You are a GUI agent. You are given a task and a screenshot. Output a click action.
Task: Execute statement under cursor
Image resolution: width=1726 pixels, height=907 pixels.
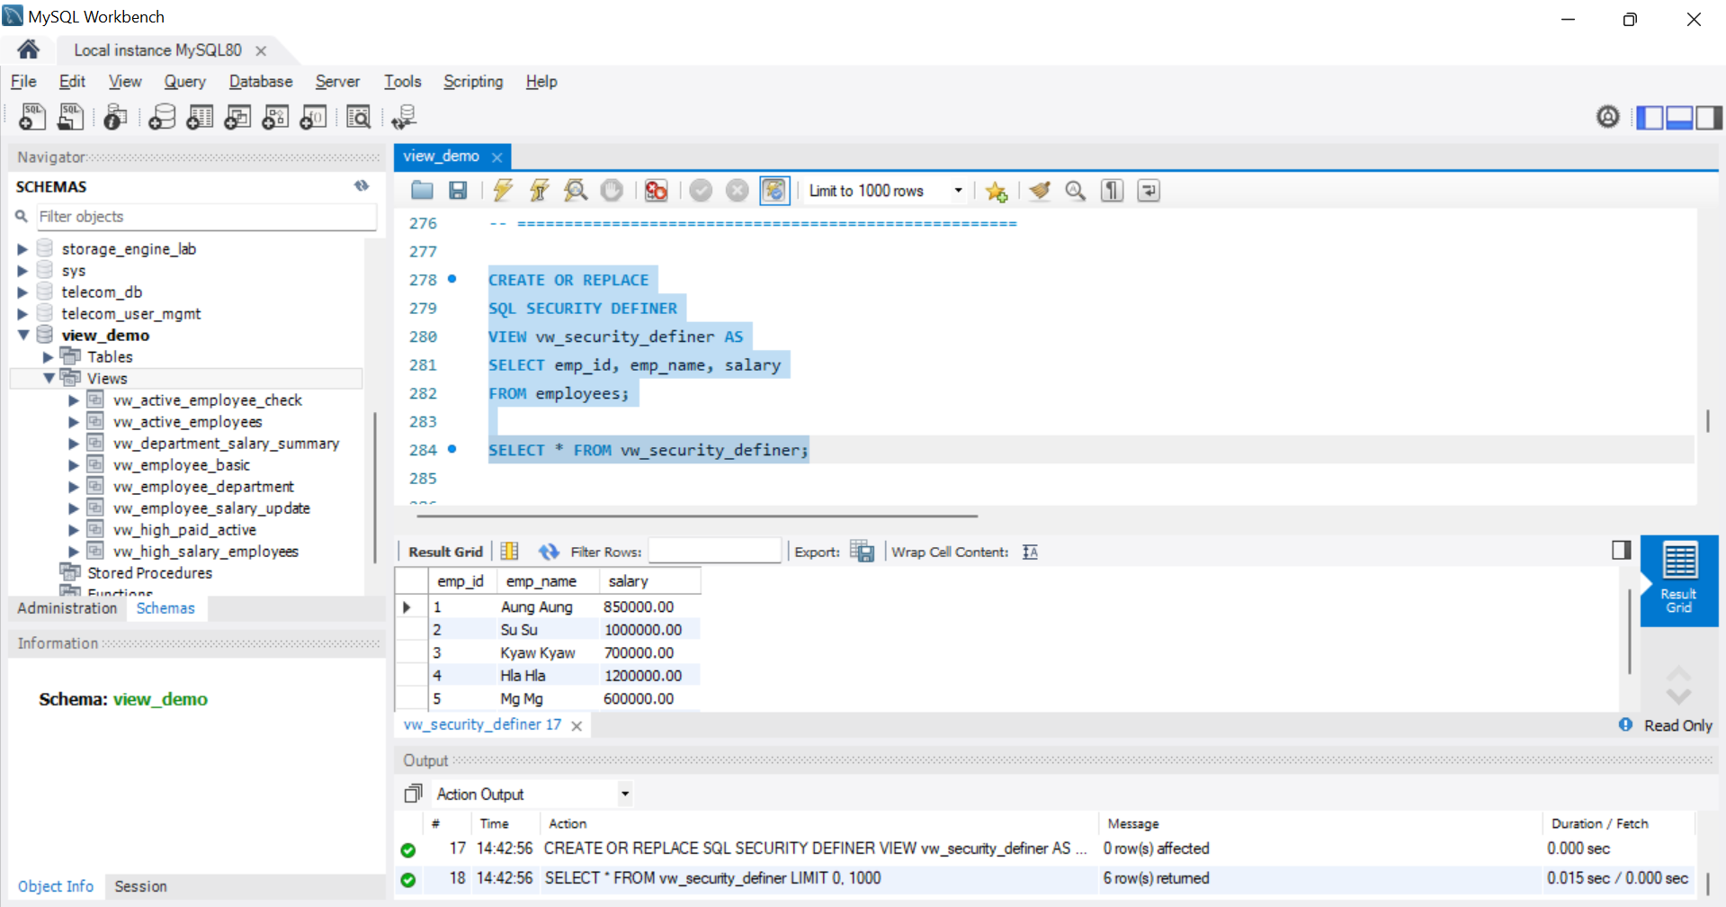click(540, 191)
